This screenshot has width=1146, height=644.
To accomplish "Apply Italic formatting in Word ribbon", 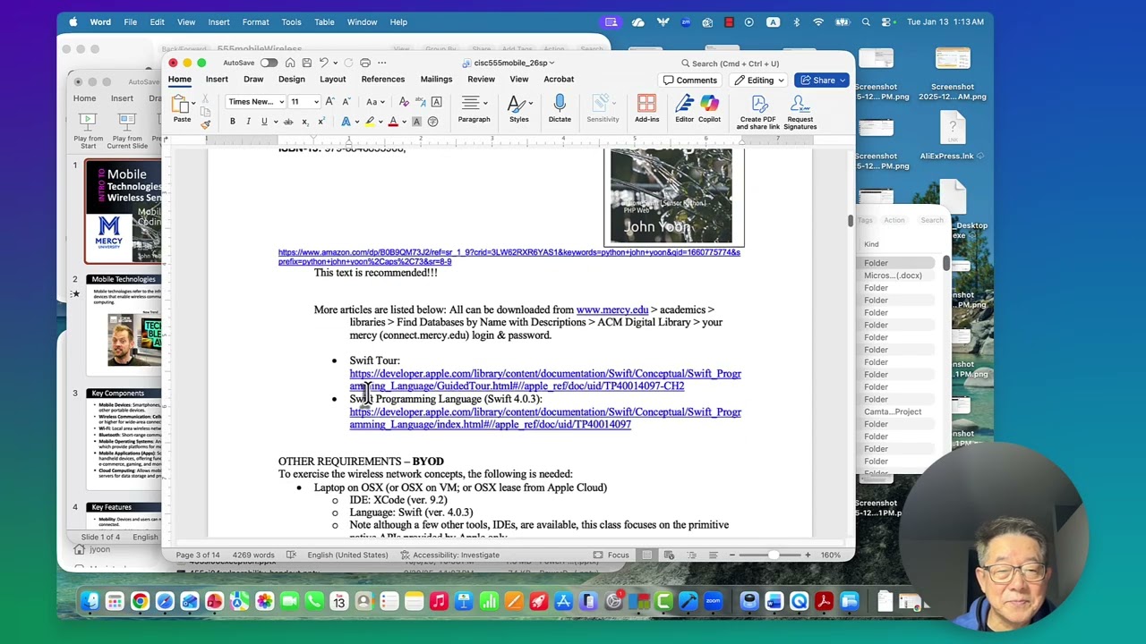I will [248, 122].
